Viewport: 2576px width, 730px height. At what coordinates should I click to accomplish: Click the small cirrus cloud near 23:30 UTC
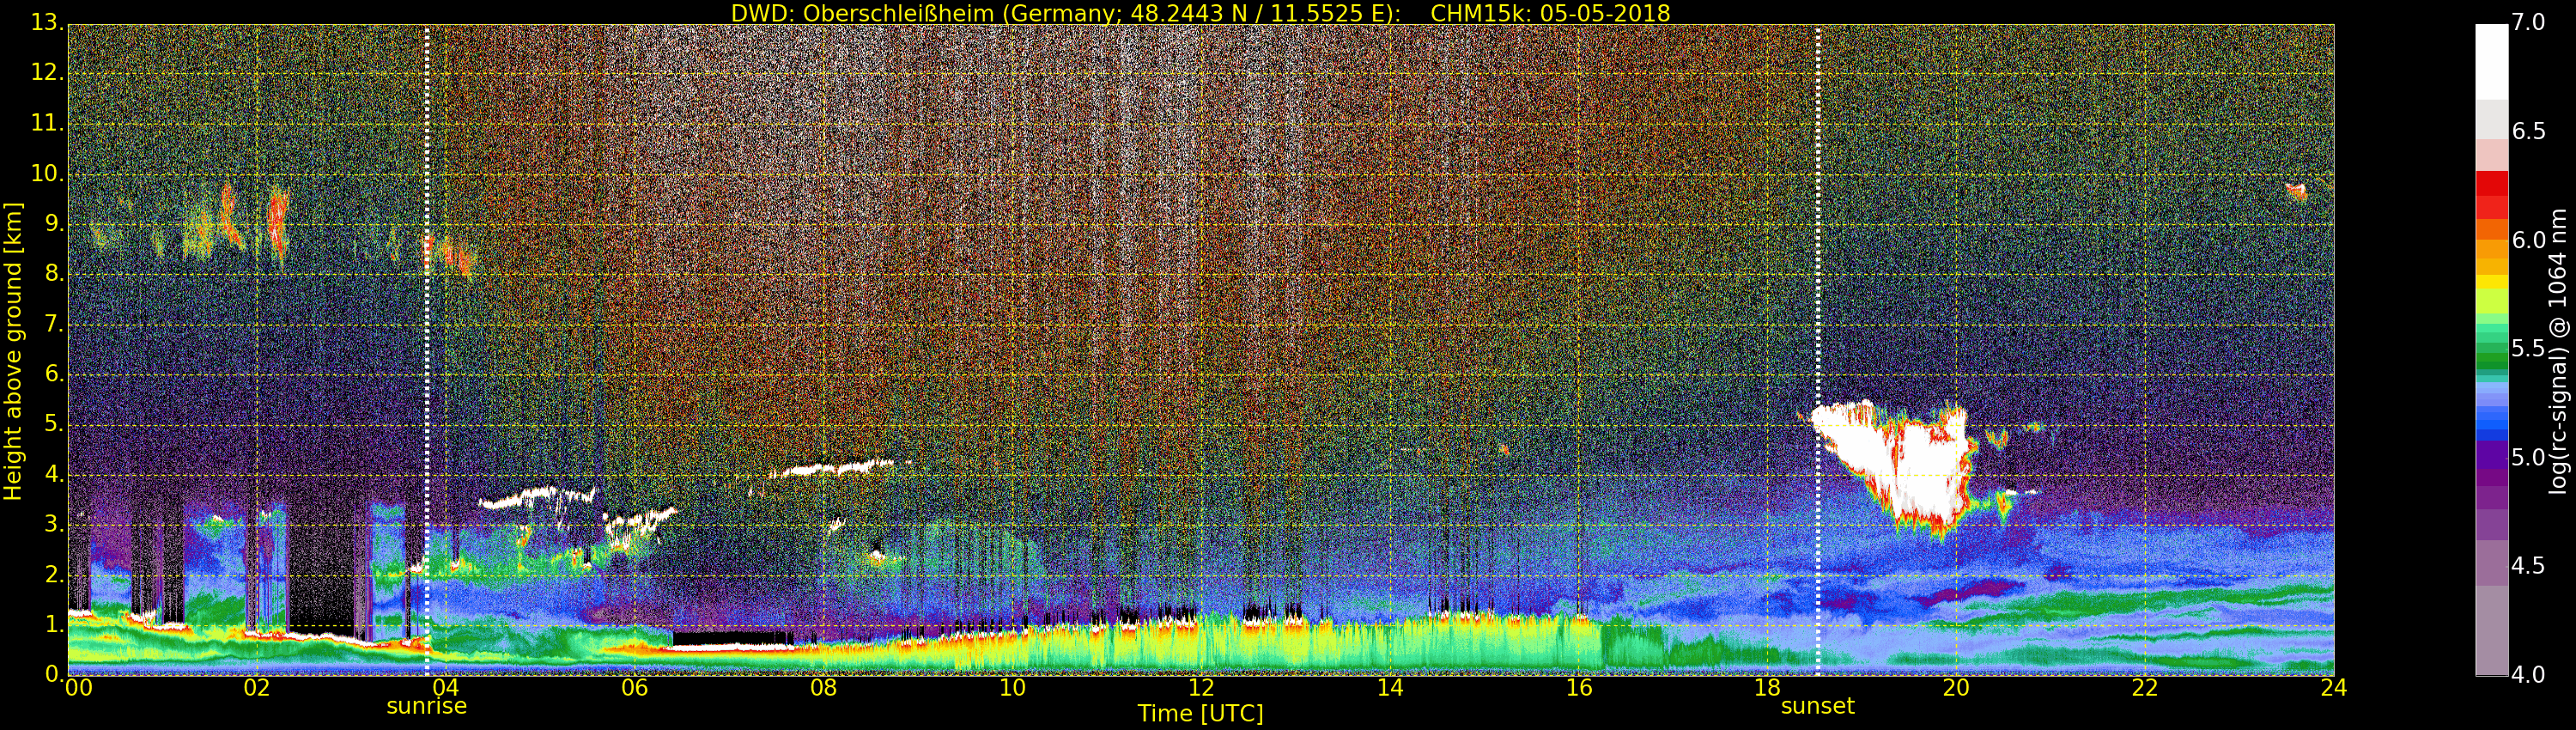point(2297,191)
